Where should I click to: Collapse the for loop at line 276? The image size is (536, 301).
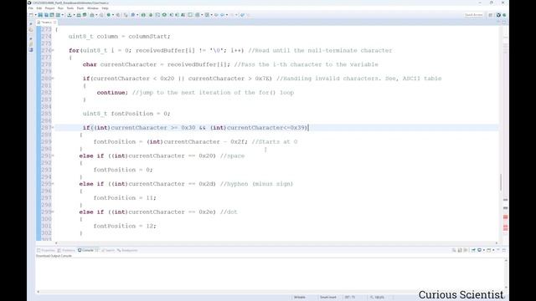(53, 50)
